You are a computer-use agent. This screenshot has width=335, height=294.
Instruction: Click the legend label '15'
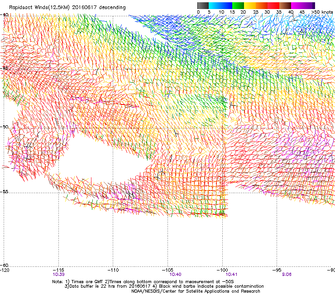tap(232, 12)
